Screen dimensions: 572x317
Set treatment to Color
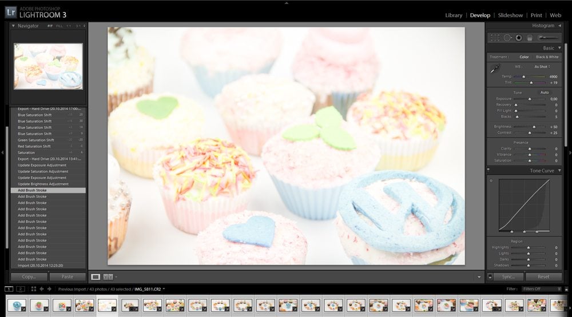[524, 57]
